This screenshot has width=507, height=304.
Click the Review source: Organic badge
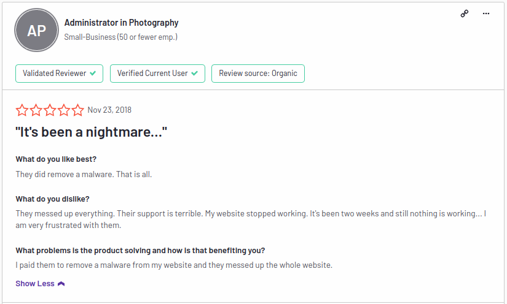click(258, 74)
